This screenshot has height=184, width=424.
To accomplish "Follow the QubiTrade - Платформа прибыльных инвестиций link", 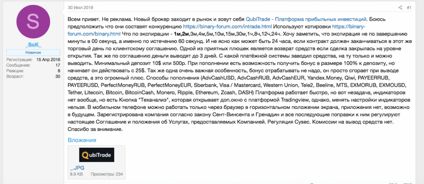I will click(306, 19).
